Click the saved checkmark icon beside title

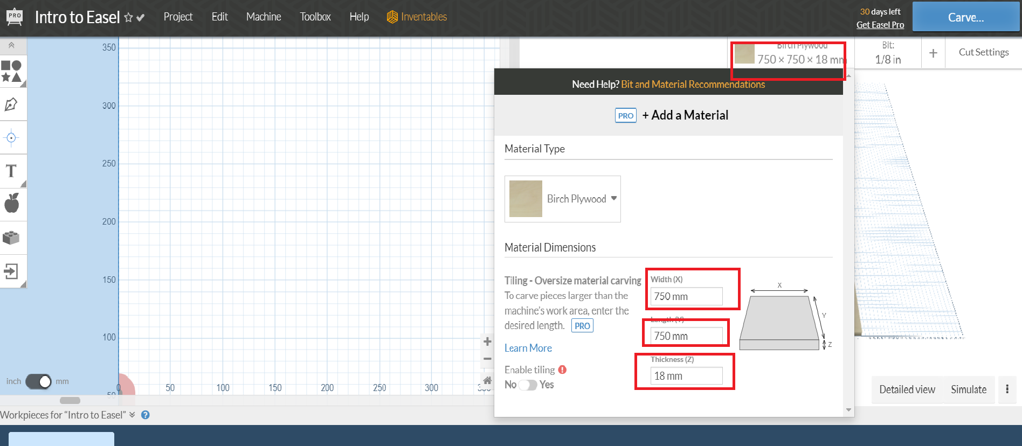pos(141,18)
